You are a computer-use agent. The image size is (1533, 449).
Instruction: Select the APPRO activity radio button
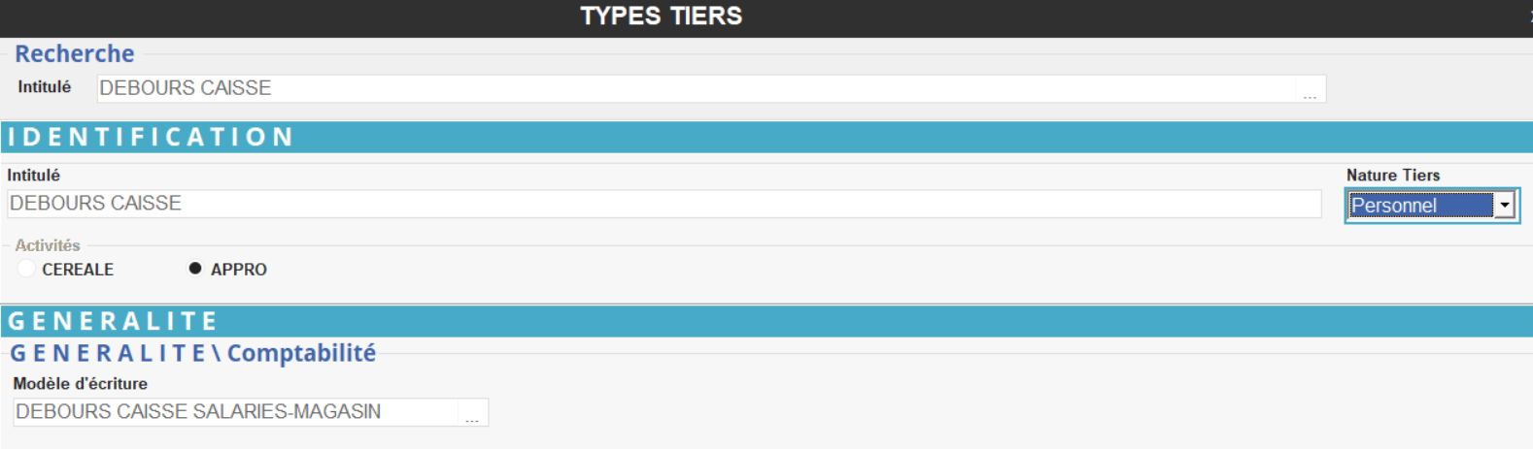[x=195, y=269]
